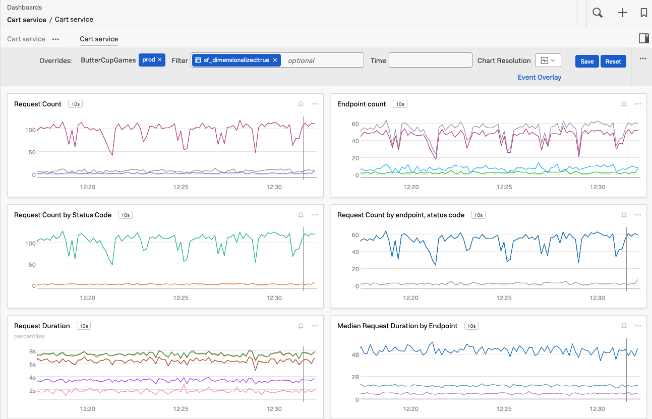The height and width of the screenshot is (419, 652).
Task: Open the Event Overlay link
Action: 540,77
